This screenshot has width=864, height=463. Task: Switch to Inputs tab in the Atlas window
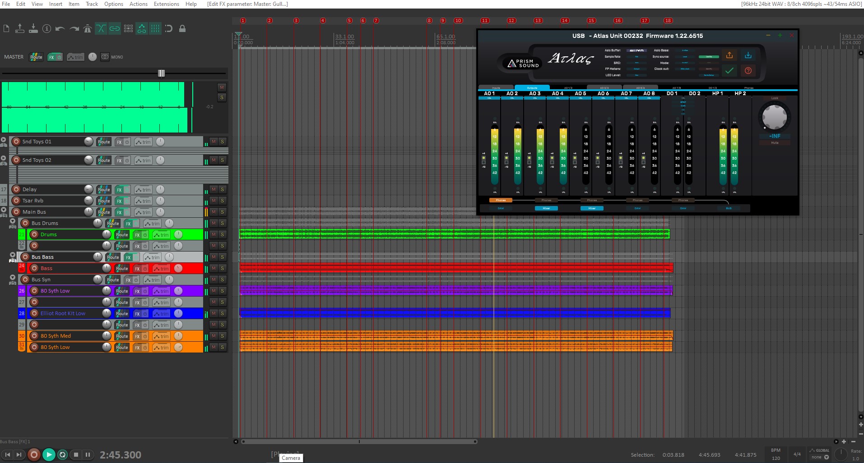coord(496,87)
